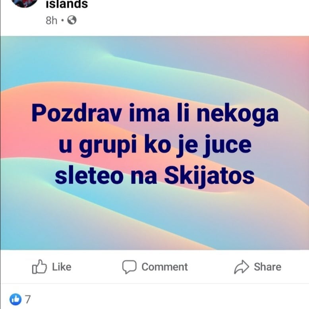The height and width of the screenshot is (309, 309).
Task: Click the word "Skijatos" in post
Action: coord(209,176)
